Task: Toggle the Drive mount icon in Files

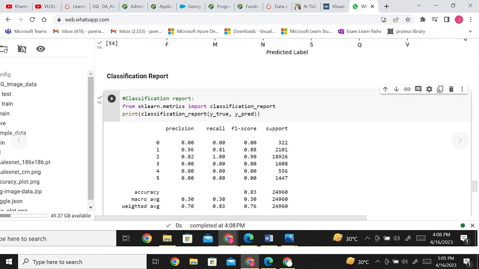Action: pyautogui.click(x=22, y=49)
